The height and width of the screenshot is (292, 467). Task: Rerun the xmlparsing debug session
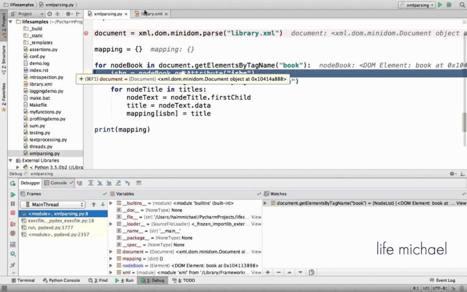click(x=13, y=184)
